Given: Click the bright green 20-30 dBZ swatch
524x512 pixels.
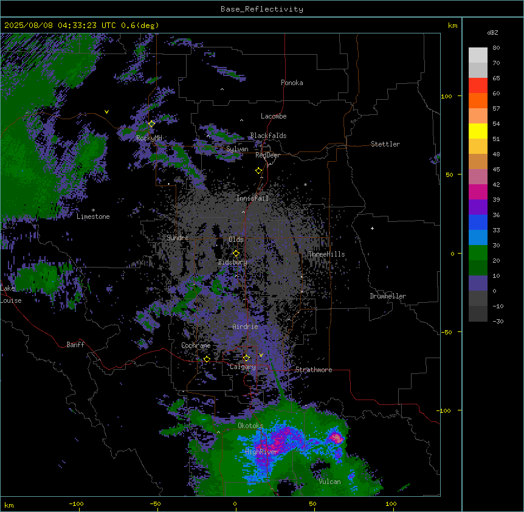Looking at the screenshot, I should [478, 253].
